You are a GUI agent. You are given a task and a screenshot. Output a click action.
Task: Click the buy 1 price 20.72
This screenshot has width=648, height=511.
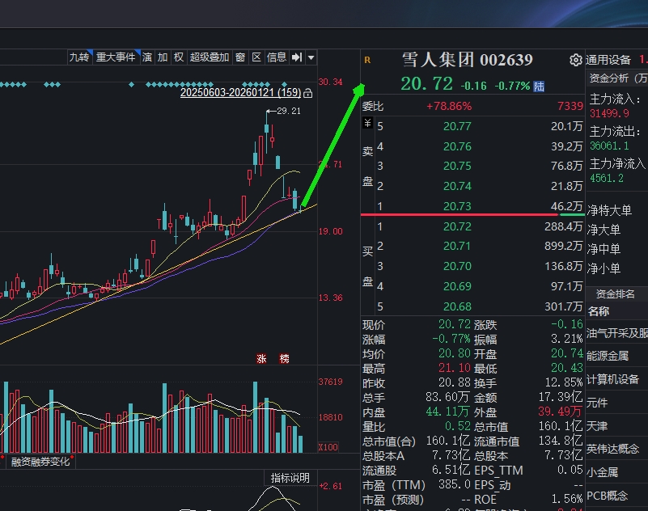457,226
